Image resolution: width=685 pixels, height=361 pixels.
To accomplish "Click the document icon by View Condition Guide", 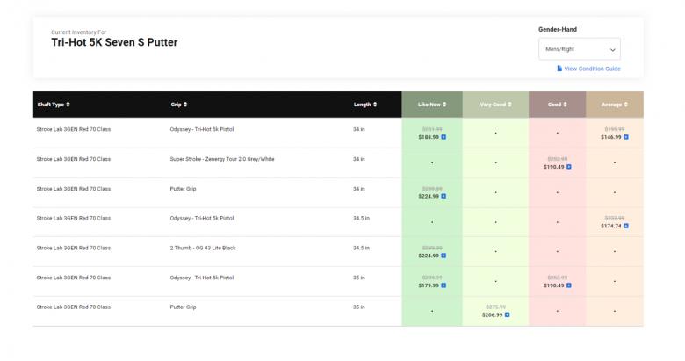I will [559, 69].
